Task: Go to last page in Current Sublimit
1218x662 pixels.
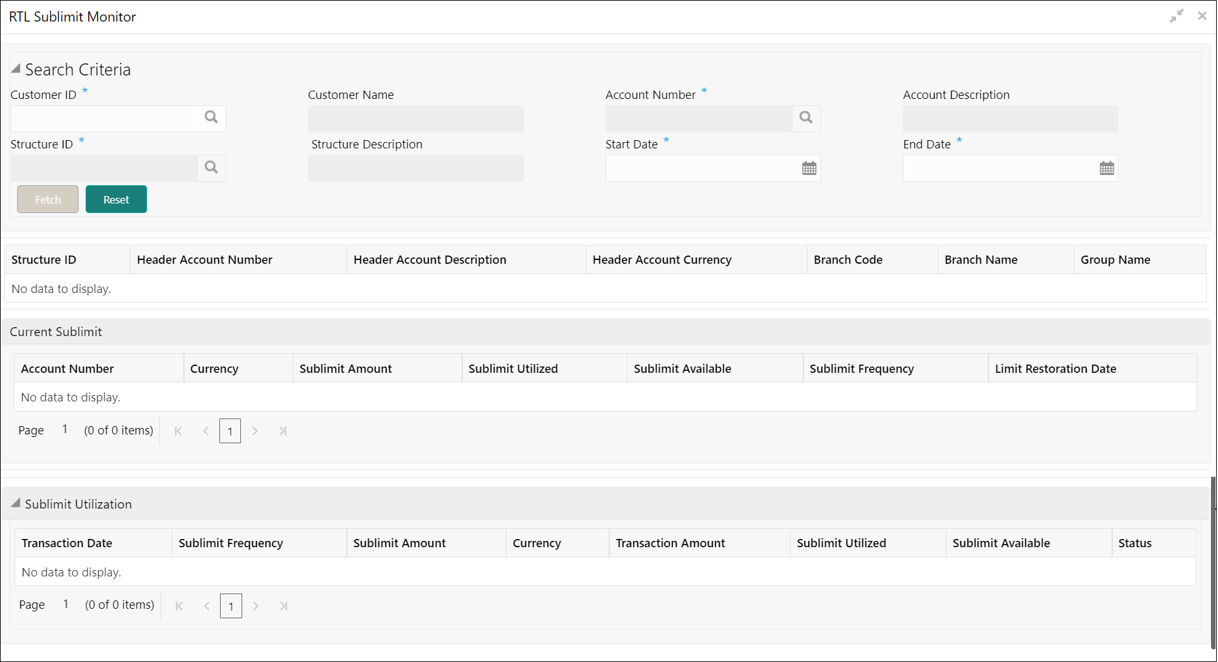Action: pyautogui.click(x=283, y=431)
